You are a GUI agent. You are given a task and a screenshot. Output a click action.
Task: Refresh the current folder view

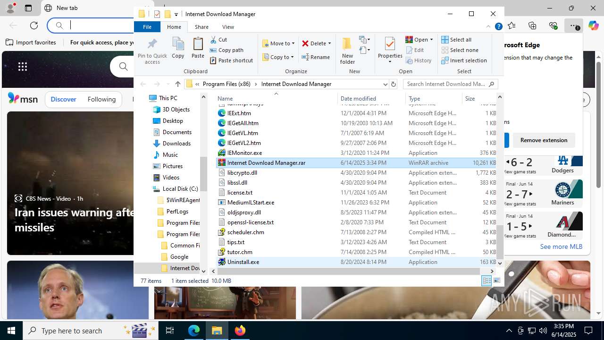tap(394, 84)
